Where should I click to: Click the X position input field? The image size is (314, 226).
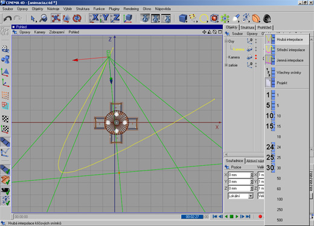(x=239, y=175)
